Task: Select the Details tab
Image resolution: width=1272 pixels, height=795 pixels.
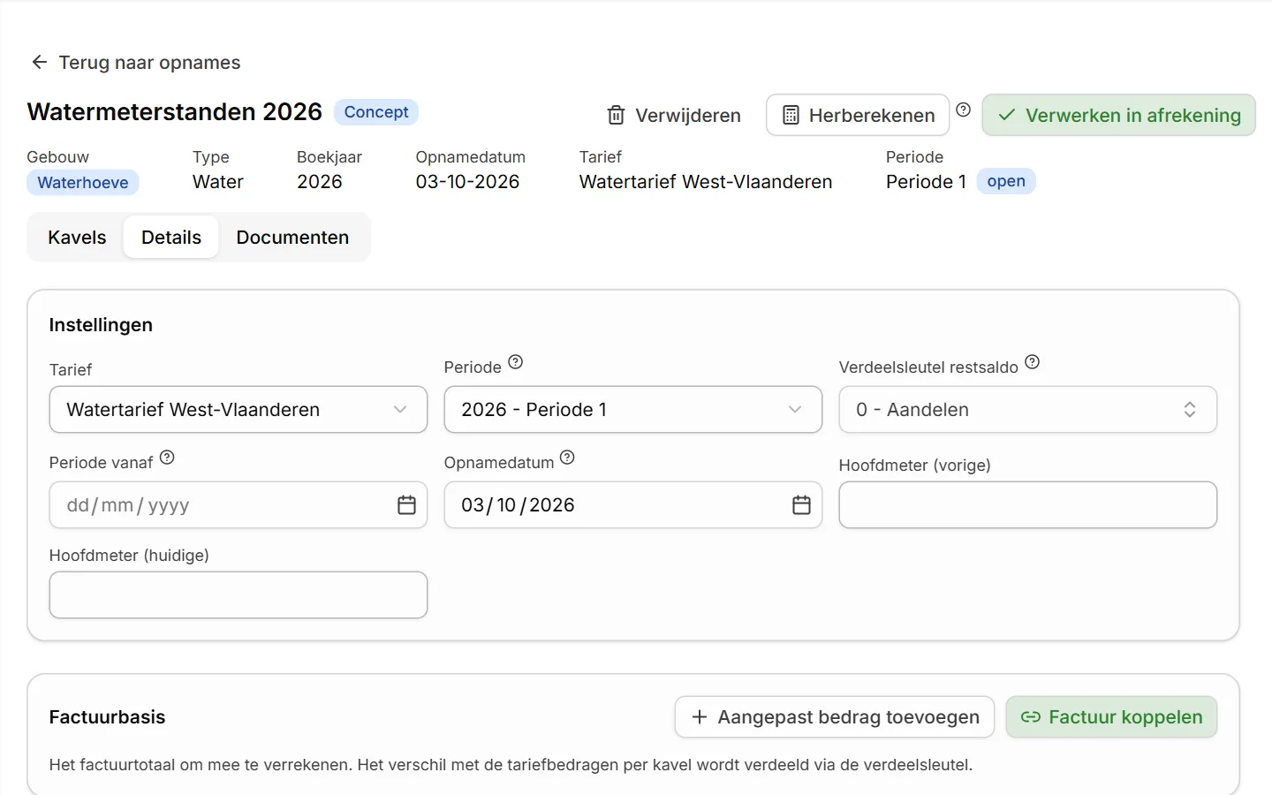Action: coord(171,238)
